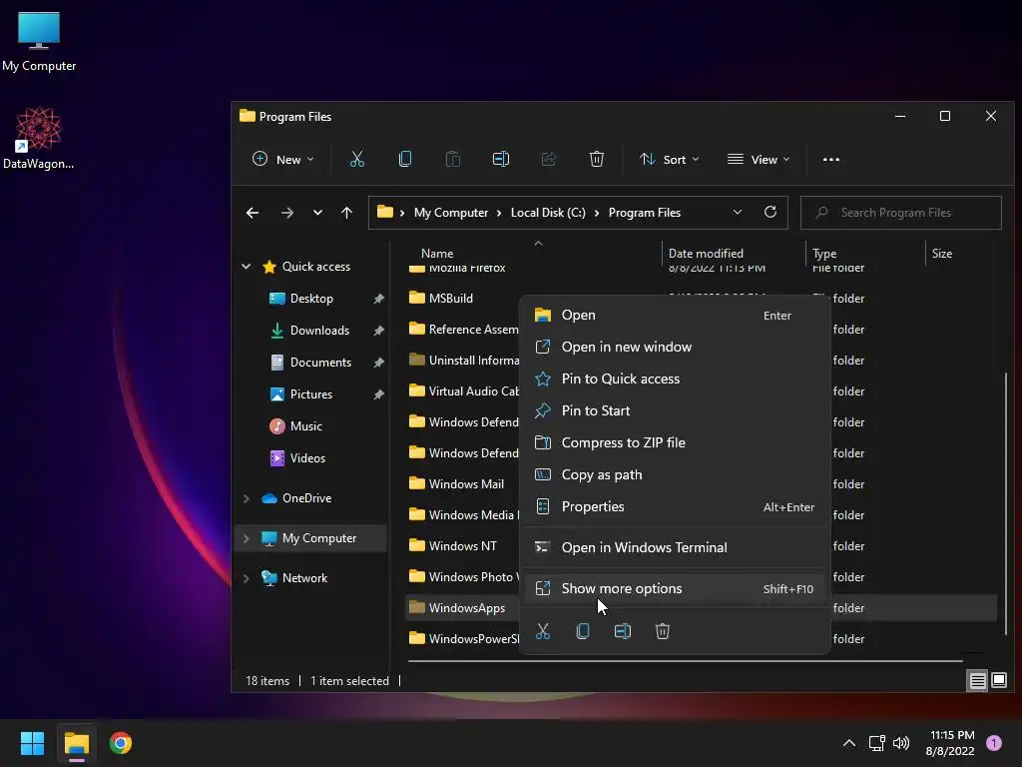This screenshot has width=1022, height=767.
Task: Open the Windows Start menu
Action: pyautogui.click(x=32, y=743)
